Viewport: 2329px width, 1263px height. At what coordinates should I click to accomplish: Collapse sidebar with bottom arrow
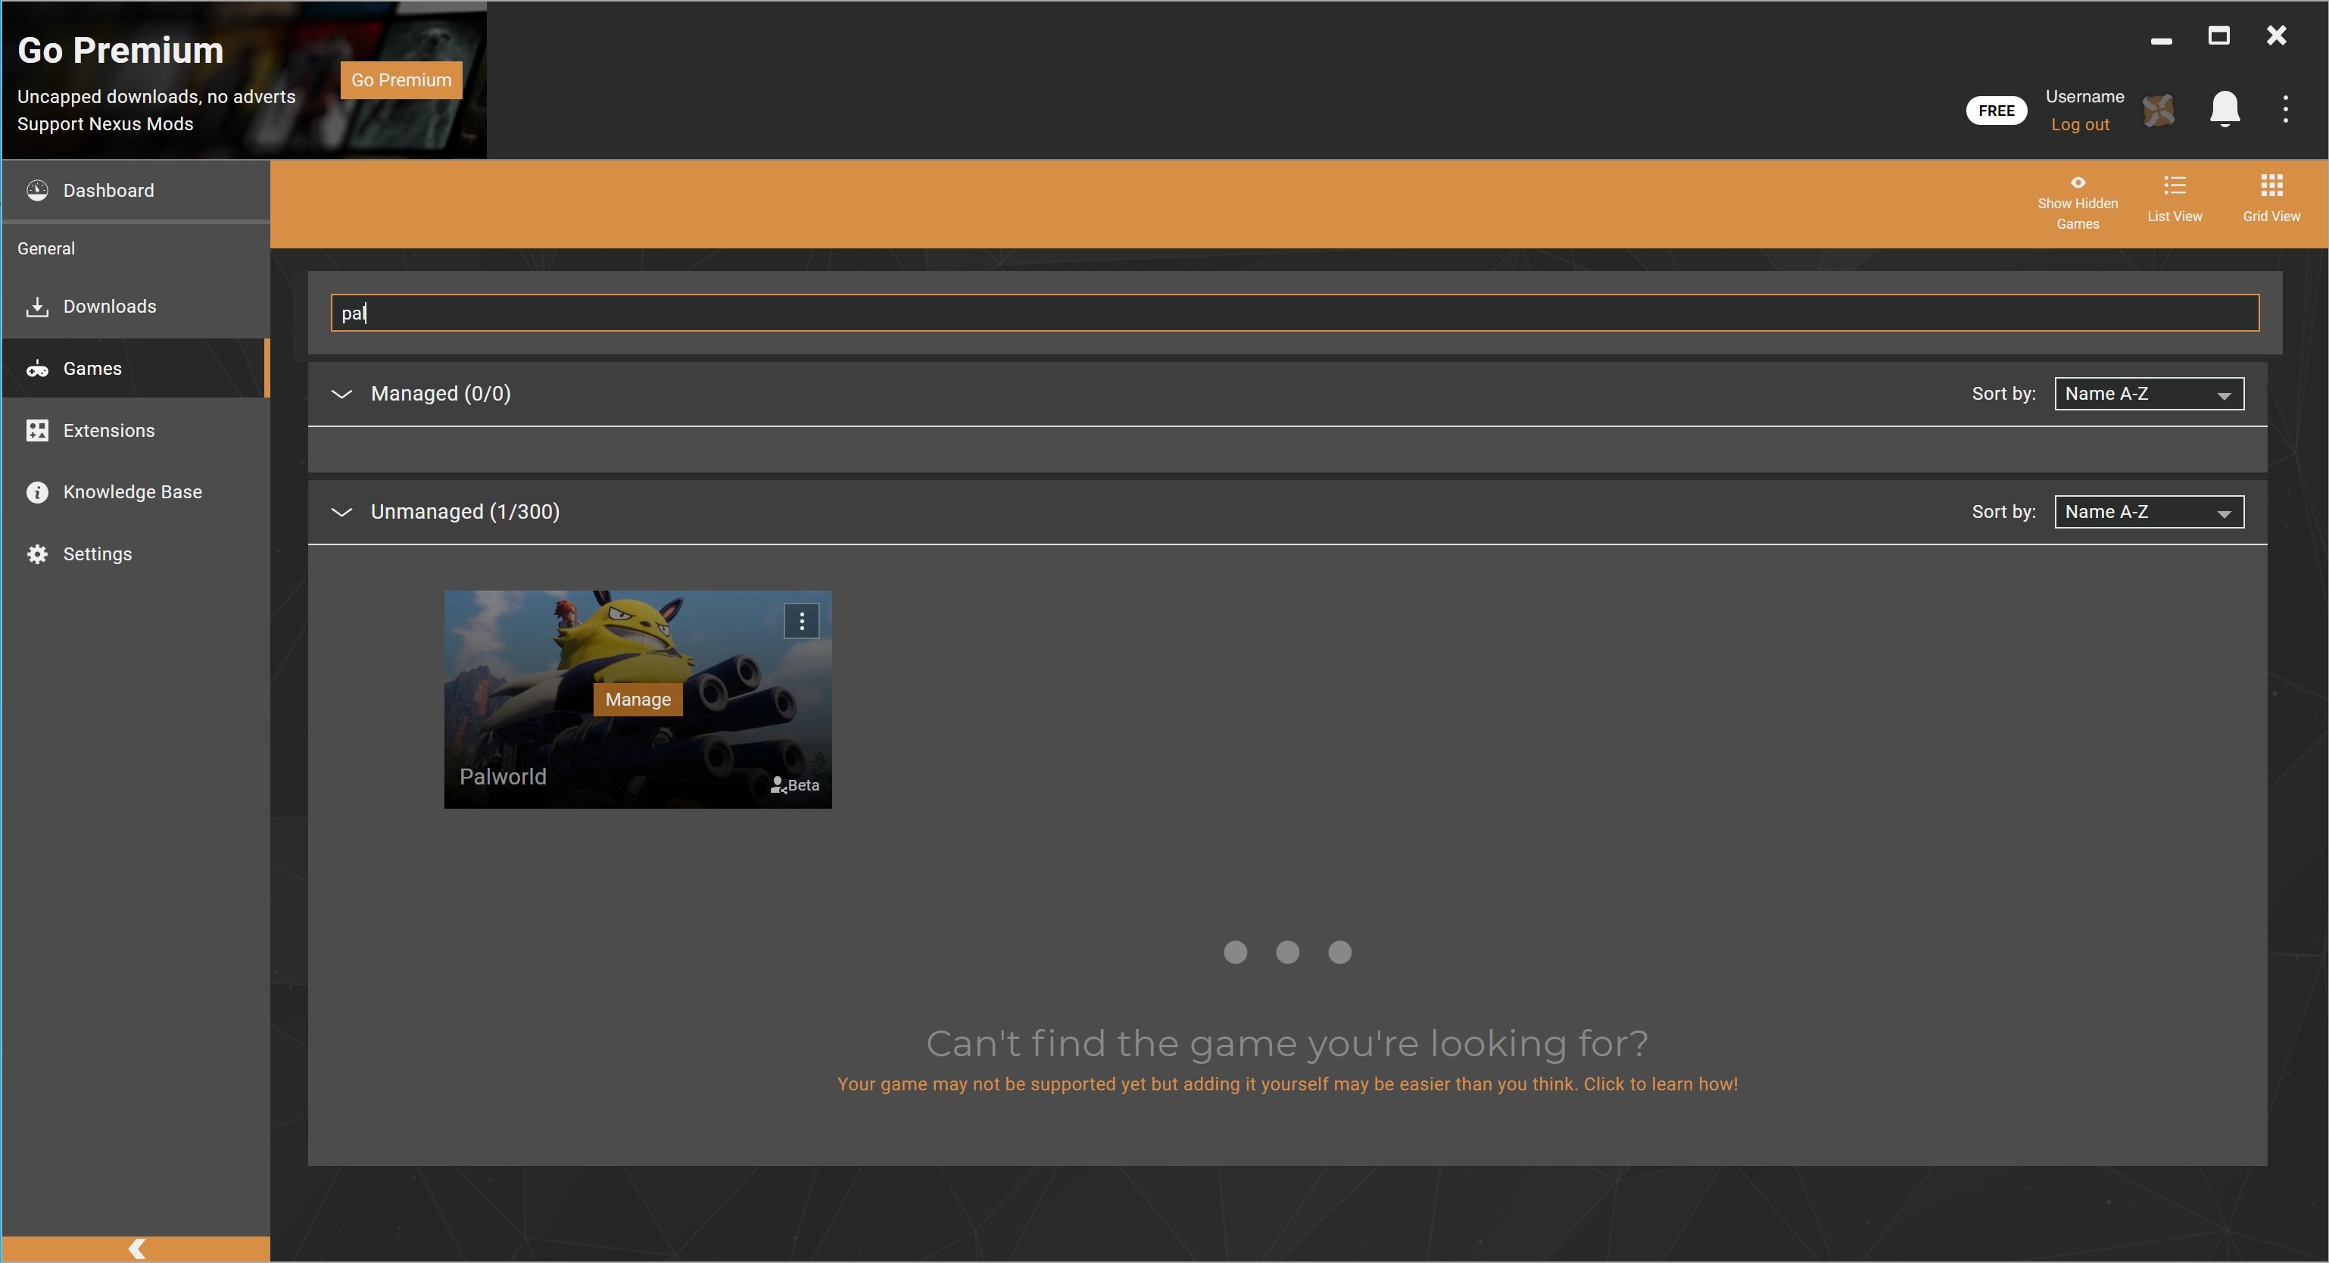(136, 1249)
